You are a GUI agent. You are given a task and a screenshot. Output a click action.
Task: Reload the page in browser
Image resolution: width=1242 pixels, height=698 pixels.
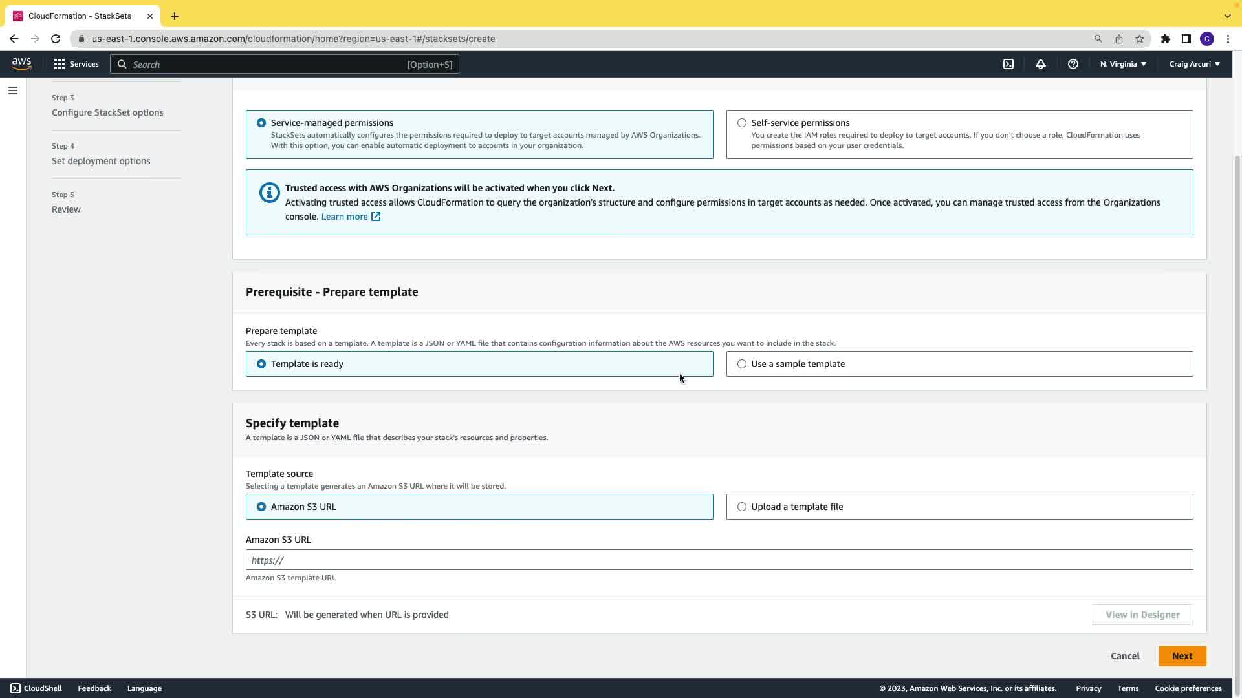(56, 39)
